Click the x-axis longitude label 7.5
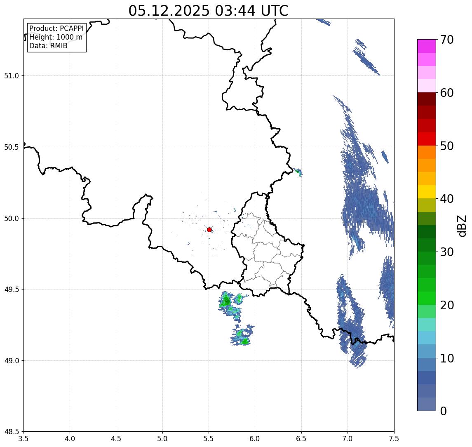The width and height of the screenshot is (472, 447). 394,439
